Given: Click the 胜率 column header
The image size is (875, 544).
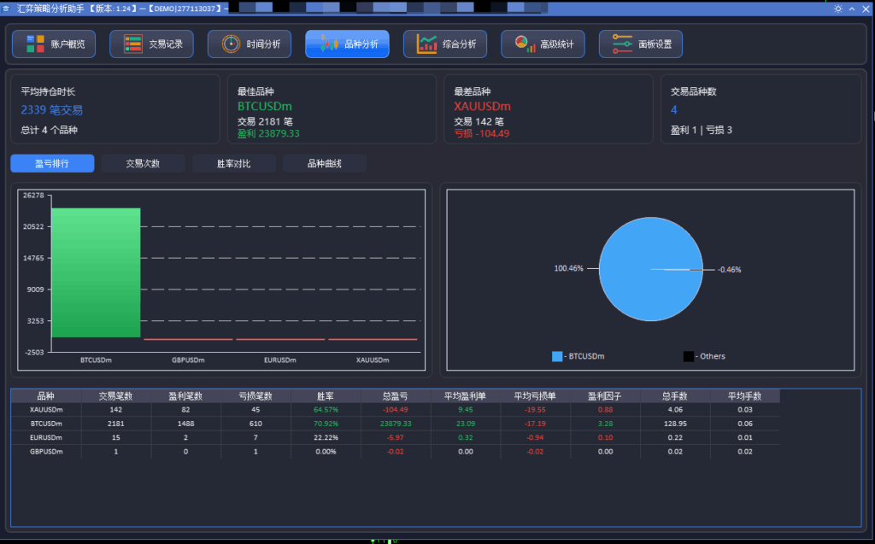Looking at the screenshot, I should 325,396.
